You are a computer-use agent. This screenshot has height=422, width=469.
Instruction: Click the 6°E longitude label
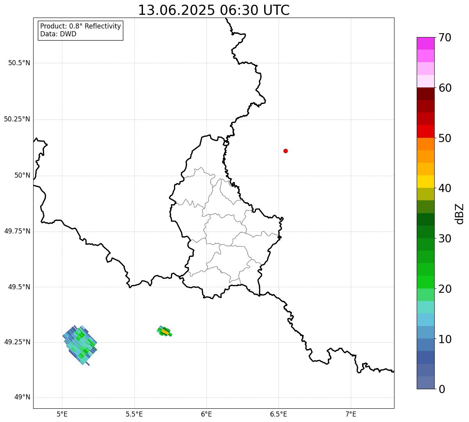206,414
